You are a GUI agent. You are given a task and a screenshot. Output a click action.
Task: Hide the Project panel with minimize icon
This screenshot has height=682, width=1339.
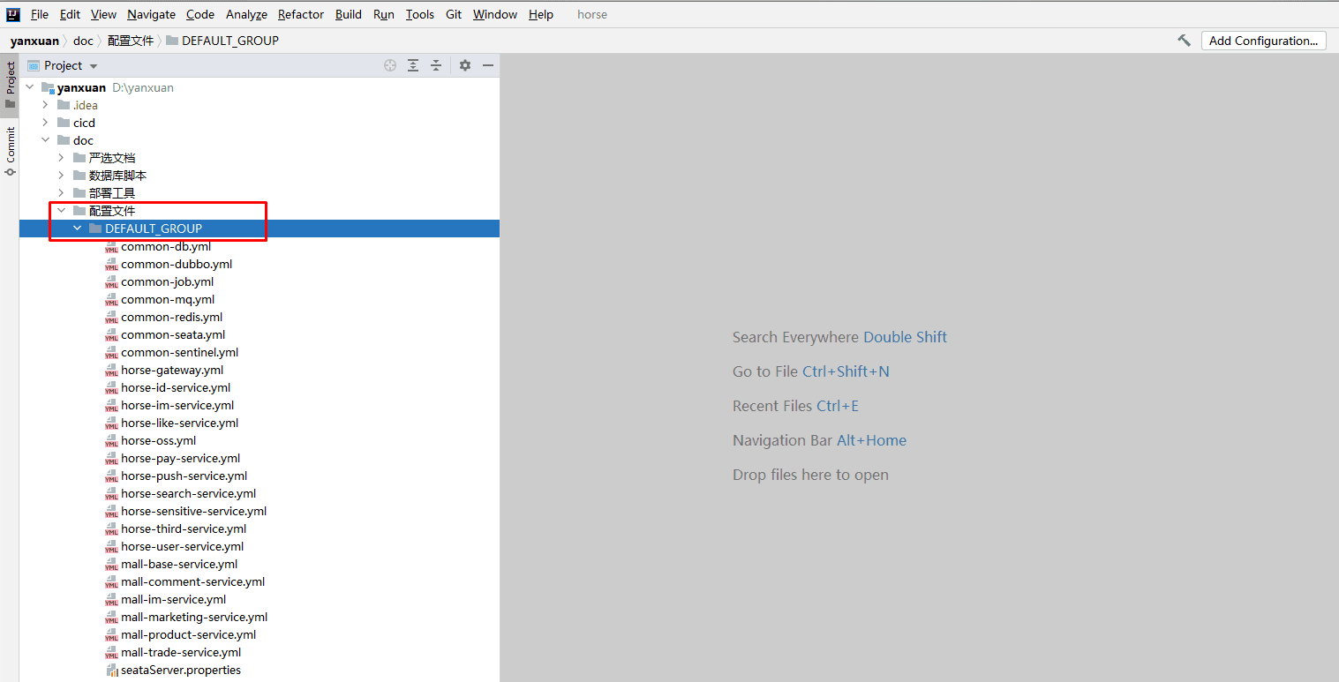(488, 65)
